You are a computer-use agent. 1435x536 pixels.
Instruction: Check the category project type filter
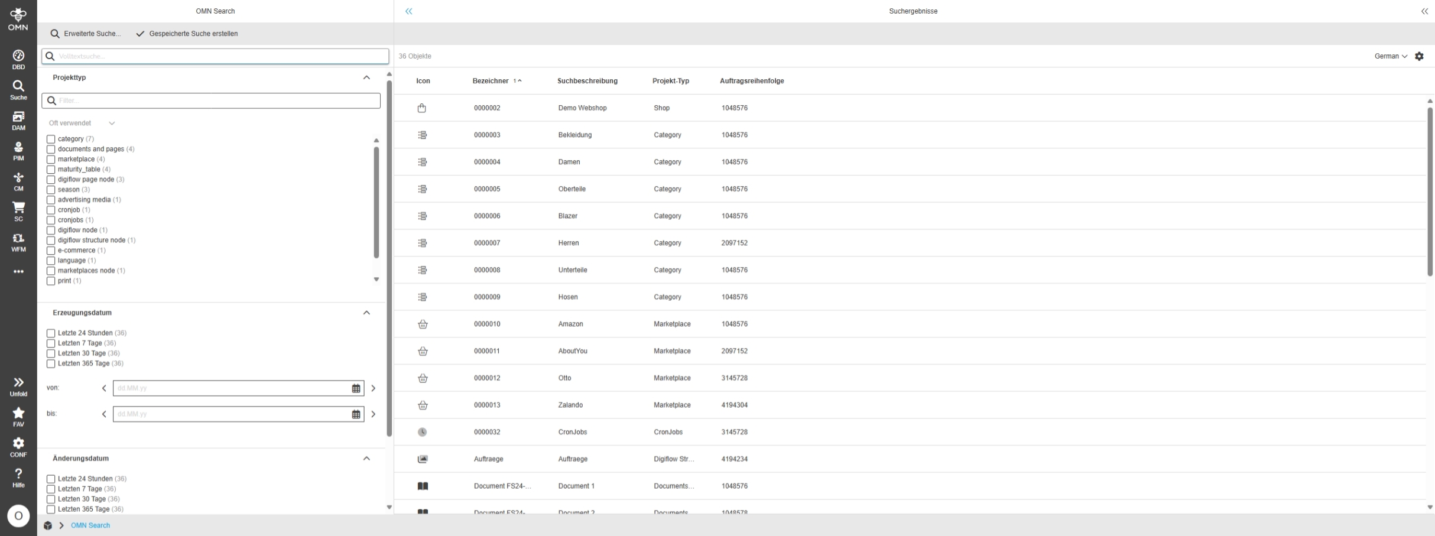click(x=51, y=139)
